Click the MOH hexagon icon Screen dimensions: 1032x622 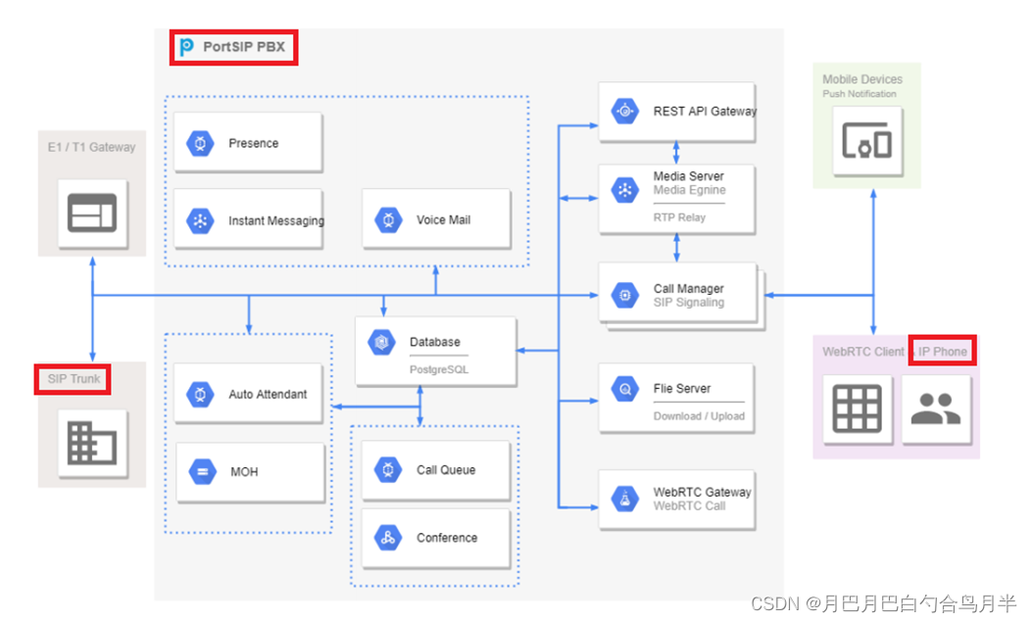203,471
